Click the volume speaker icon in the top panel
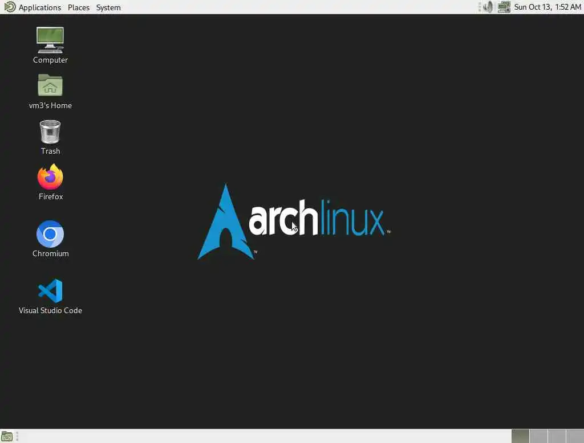This screenshot has height=443, width=584. [x=488, y=7]
